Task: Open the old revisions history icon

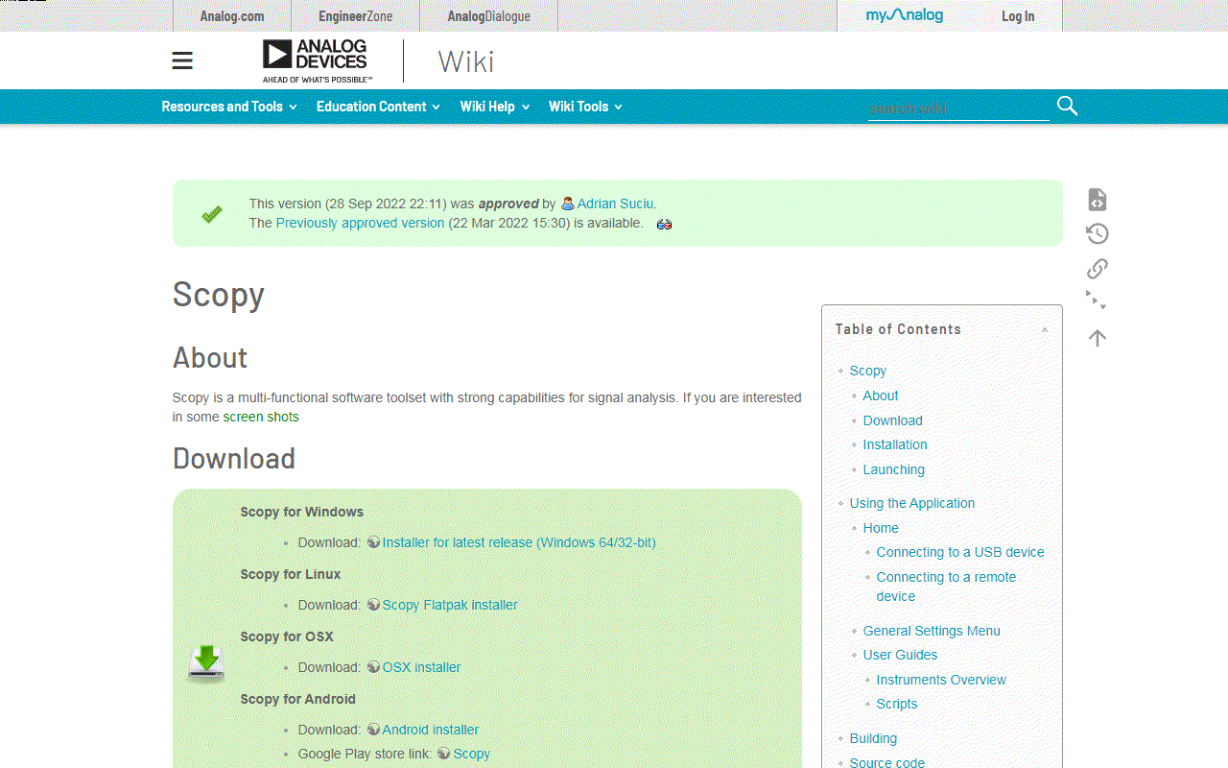Action: [x=1098, y=234]
